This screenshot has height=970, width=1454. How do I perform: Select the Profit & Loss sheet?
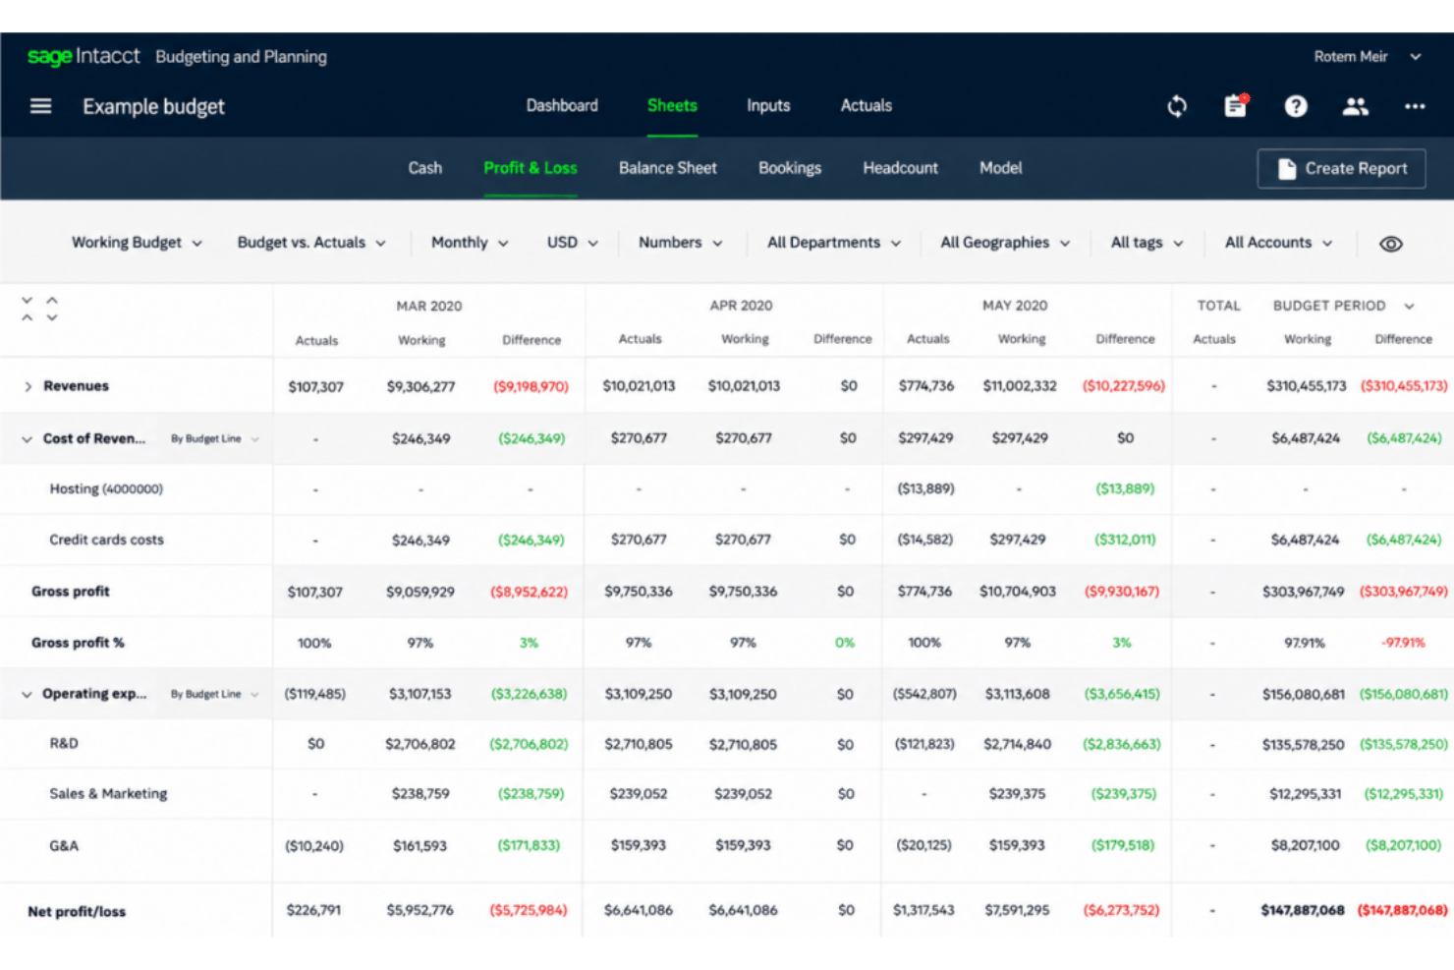[531, 168]
